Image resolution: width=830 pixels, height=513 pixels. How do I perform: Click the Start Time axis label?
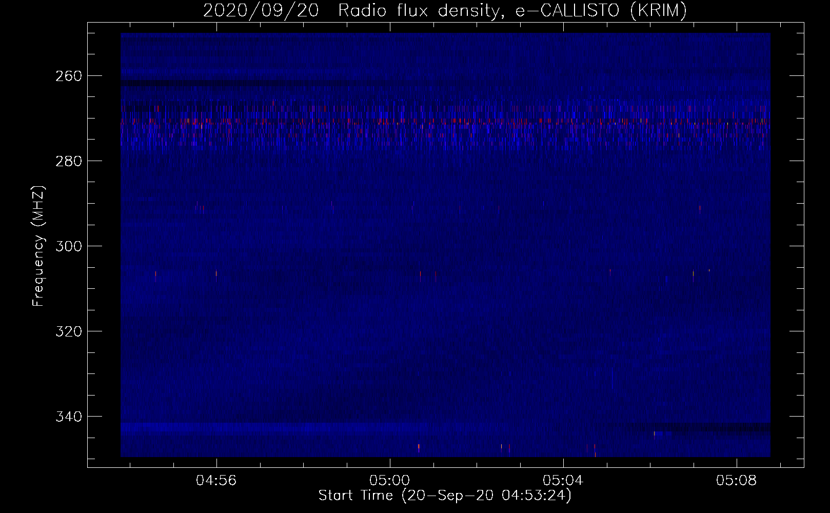click(445, 496)
